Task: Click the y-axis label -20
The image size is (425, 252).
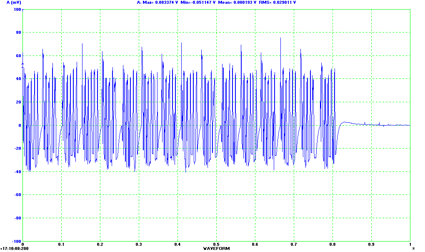Action: [x=17, y=149]
